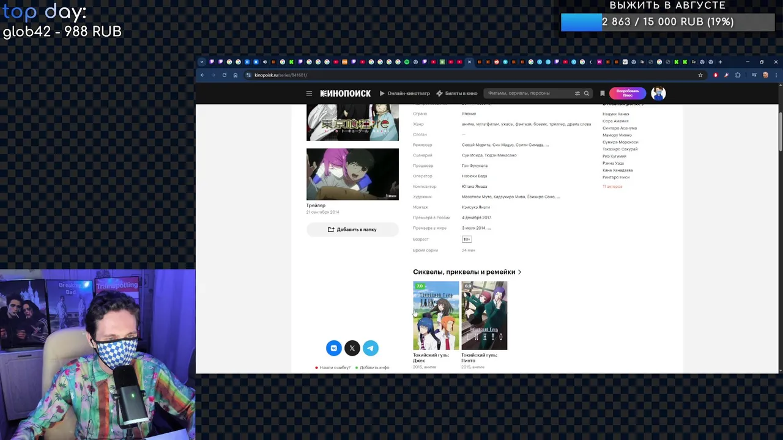Click Токийский гуль: Джек title link
Screen dimensions: 783x440
431,358
